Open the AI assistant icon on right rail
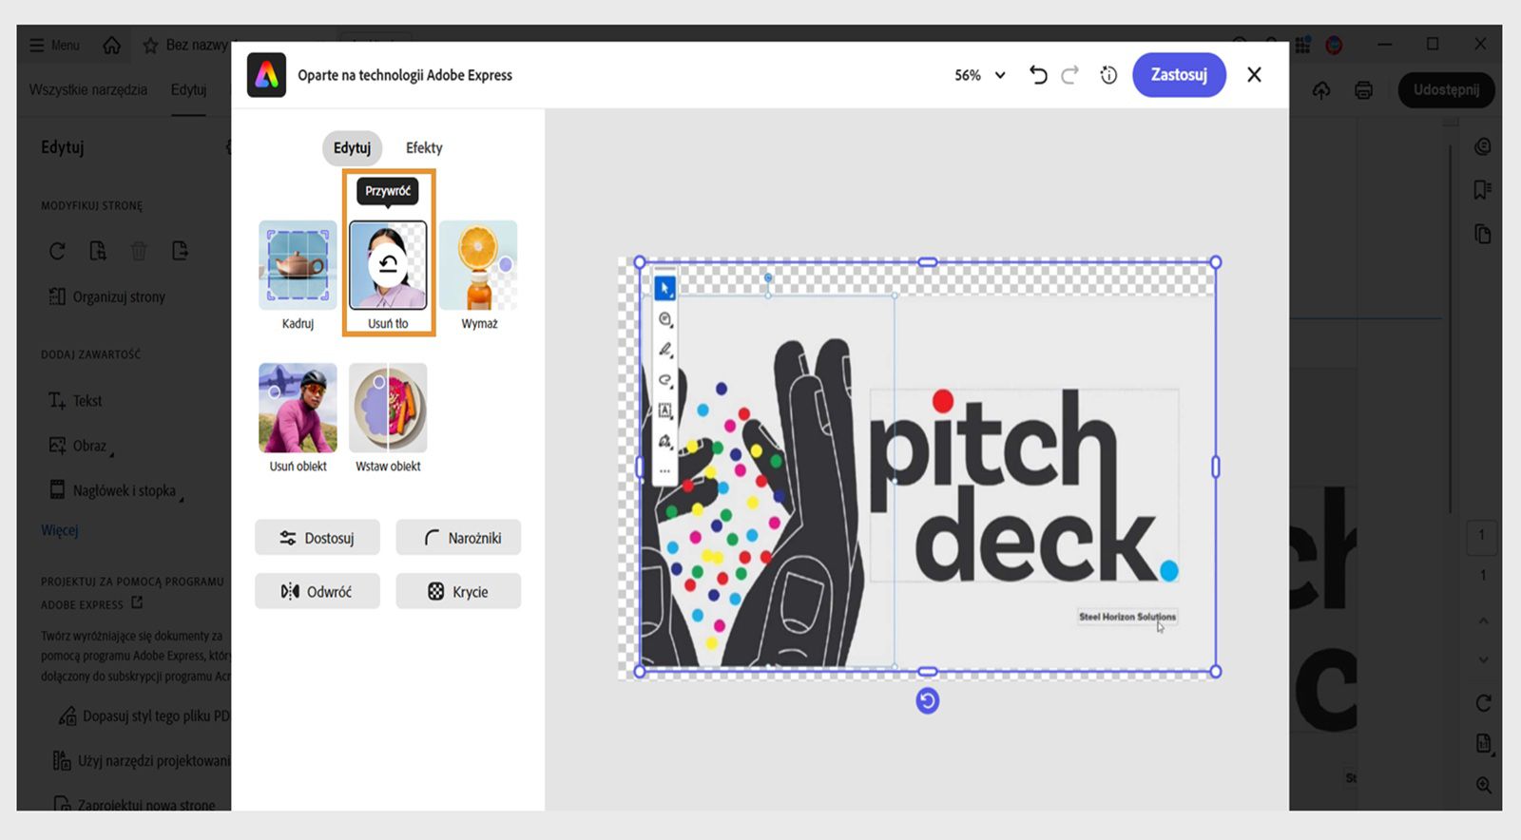Image resolution: width=1521 pixels, height=840 pixels. 1483,146
